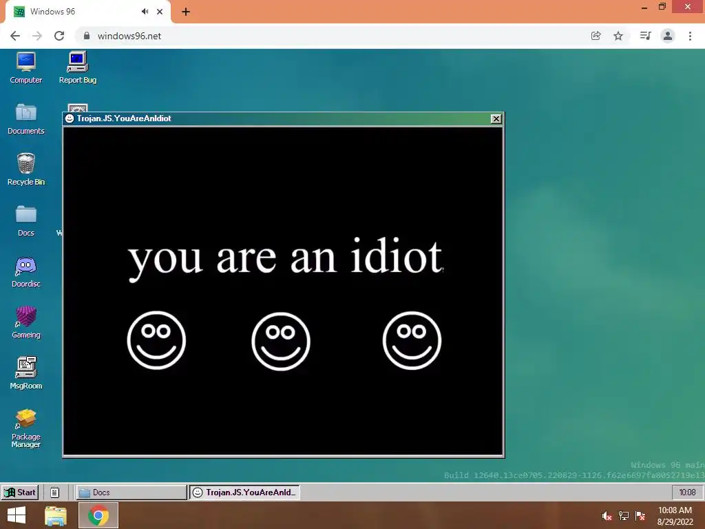The image size is (705, 529).
Task: Click the partly hidden icon behind the Trojan window
Action: (x=77, y=108)
